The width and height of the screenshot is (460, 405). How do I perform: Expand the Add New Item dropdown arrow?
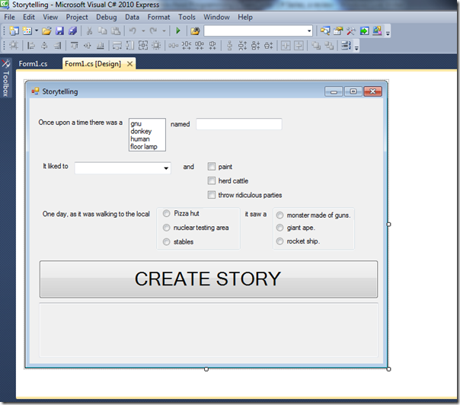[36, 31]
